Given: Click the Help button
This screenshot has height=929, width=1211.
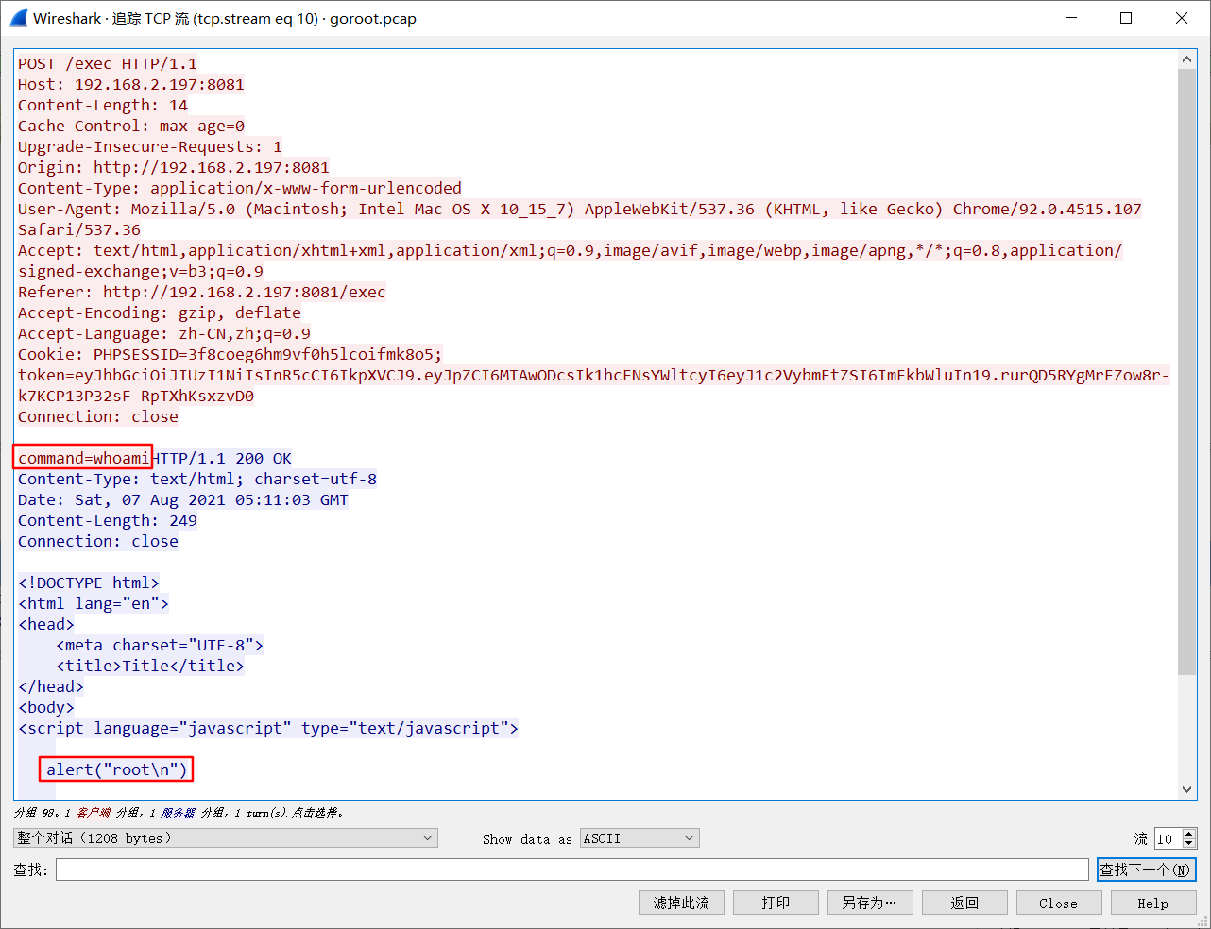Looking at the screenshot, I should tap(1153, 904).
